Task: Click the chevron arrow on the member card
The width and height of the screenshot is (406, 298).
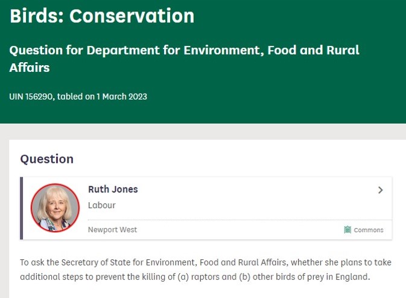Action: click(x=380, y=190)
